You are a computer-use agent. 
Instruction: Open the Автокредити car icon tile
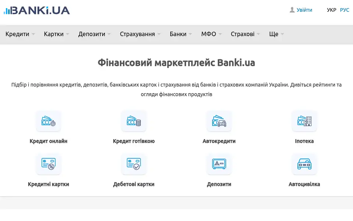pyautogui.click(x=219, y=121)
